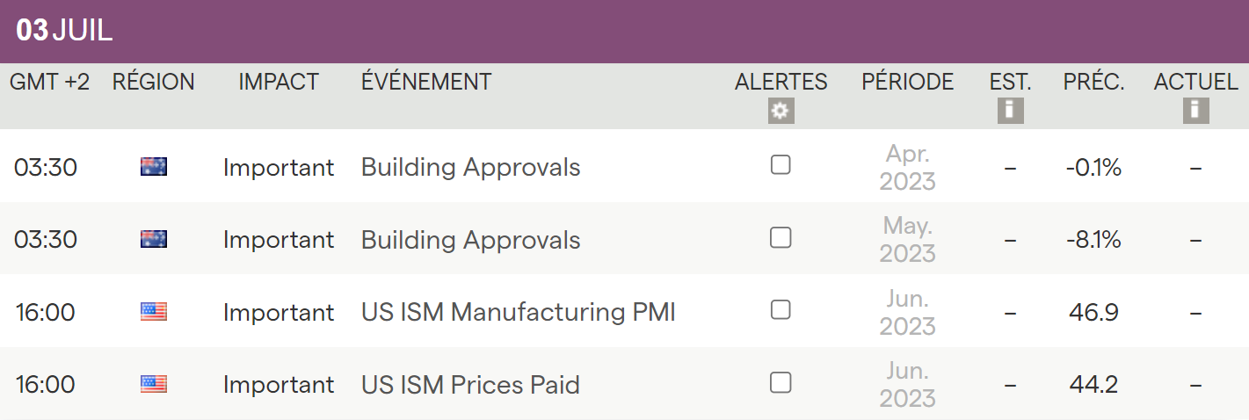Screen dimensions: 1249x420
Task: Click the IMPACT column header
Action: coord(279,83)
